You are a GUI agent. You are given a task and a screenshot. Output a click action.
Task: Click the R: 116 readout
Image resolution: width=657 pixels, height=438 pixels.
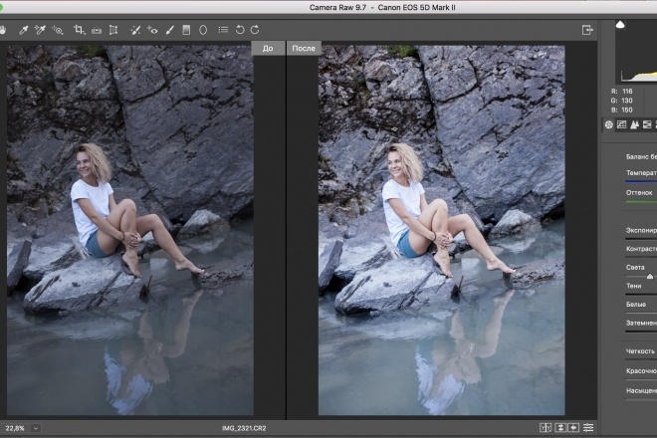(x=622, y=92)
